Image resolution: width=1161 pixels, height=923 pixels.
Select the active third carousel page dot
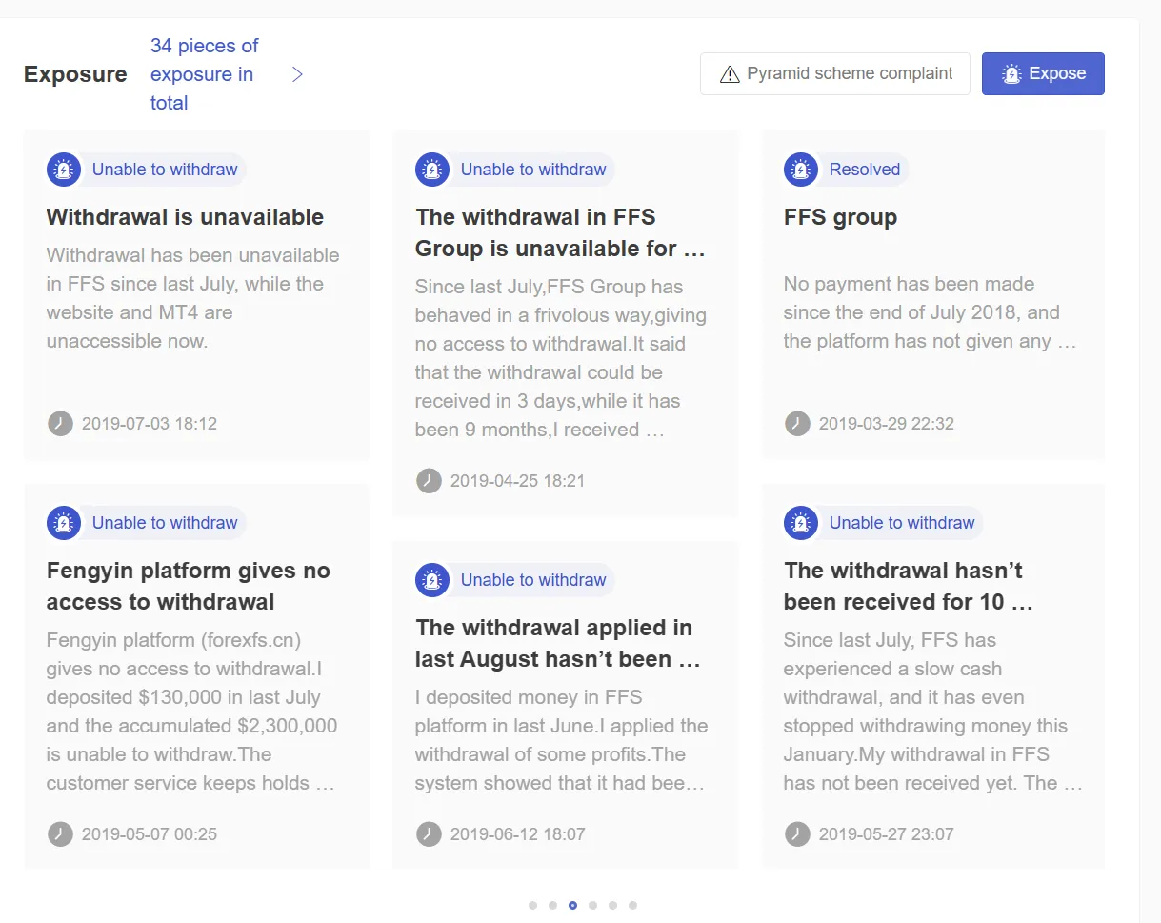pyautogui.click(x=572, y=905)
